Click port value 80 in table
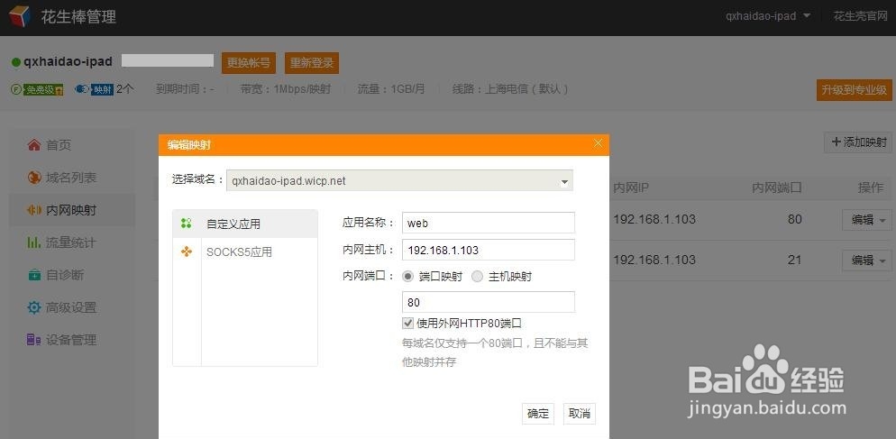This screenshot has width=896, height=439. pos(794,220)
